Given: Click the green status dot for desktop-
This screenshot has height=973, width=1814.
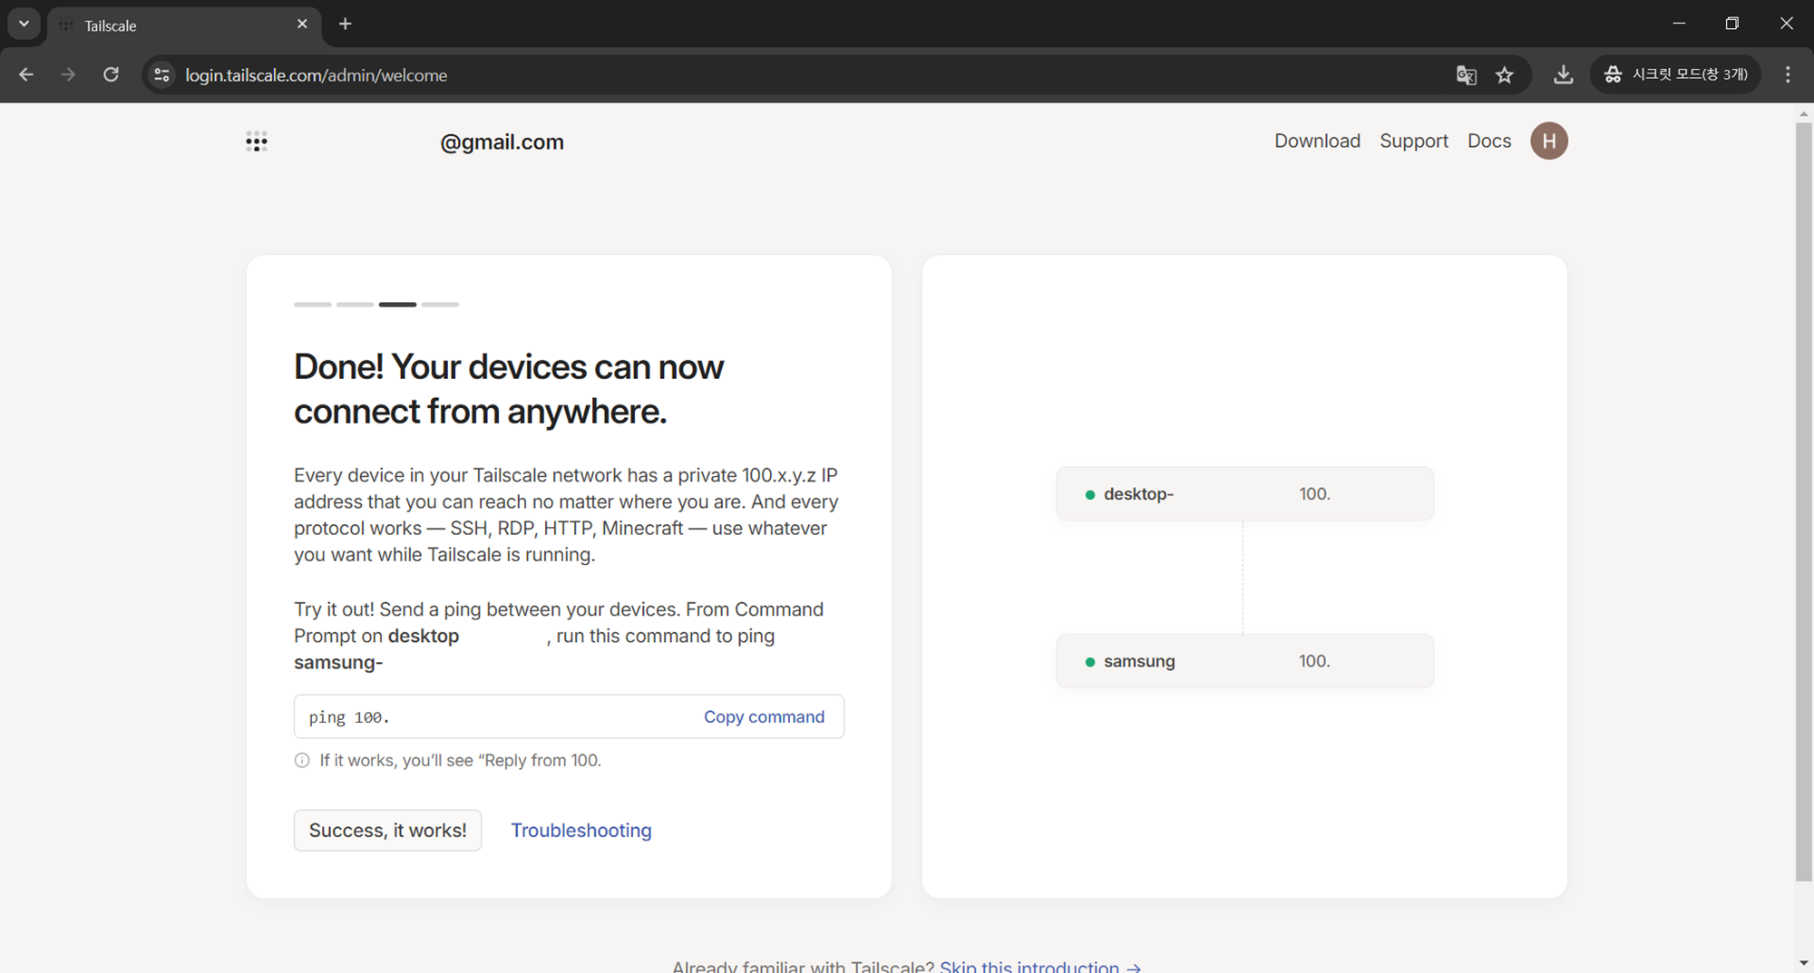Looking at the screenshot, I should point(1089,494).
